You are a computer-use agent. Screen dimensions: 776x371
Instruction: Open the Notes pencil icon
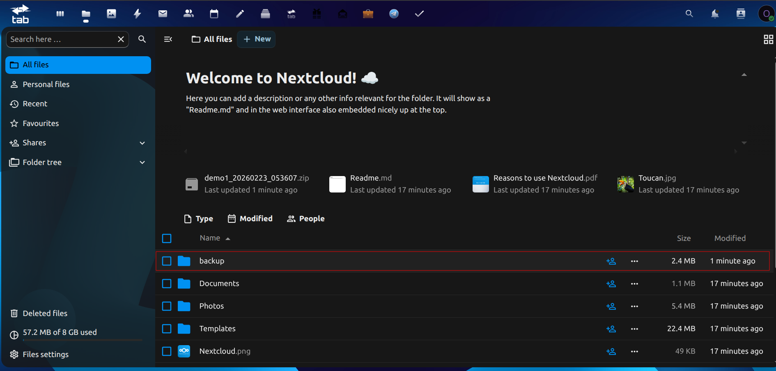pos(240,14)
